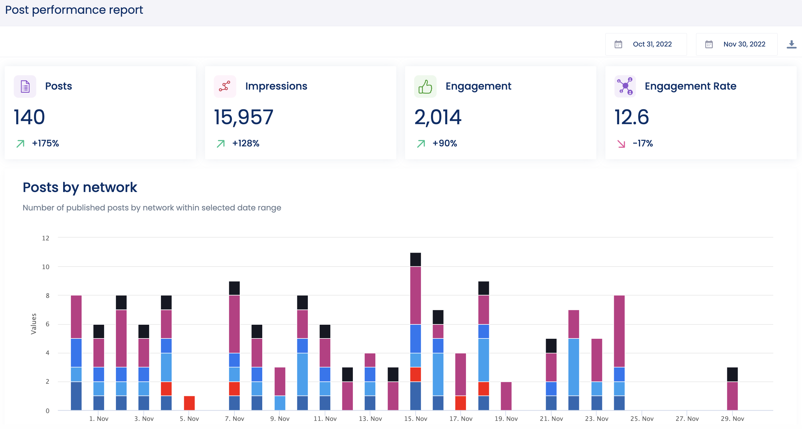Image resolution: width=802 pixels, height=429 pixels.
Task: Select the Engagement metric card
Action: click(x=500, y=112)
